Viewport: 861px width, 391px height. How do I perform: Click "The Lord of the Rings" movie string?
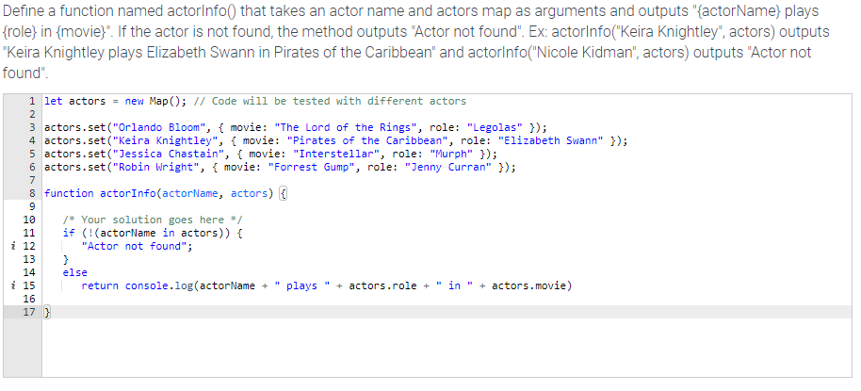click(x=345, y=127)
